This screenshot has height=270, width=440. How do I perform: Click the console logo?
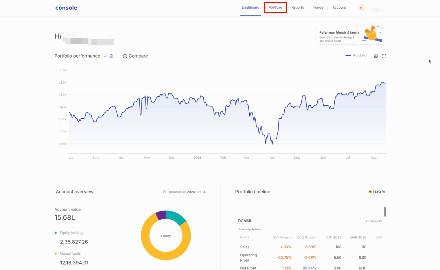[x=66, y=8]
